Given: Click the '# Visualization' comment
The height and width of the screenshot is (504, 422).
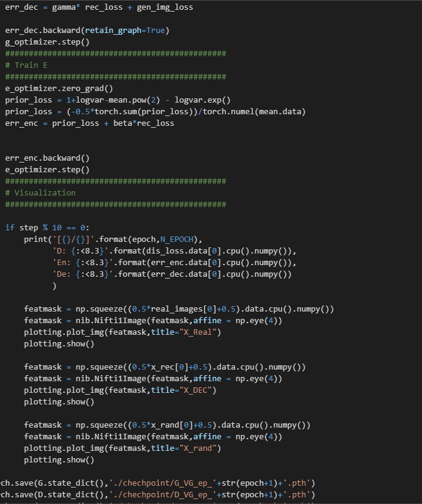Looking at the screenshot, I should point(40,192).
